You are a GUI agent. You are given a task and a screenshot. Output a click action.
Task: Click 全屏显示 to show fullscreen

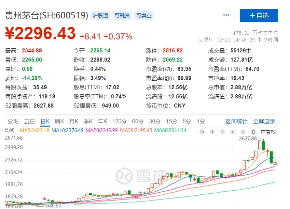264,121
